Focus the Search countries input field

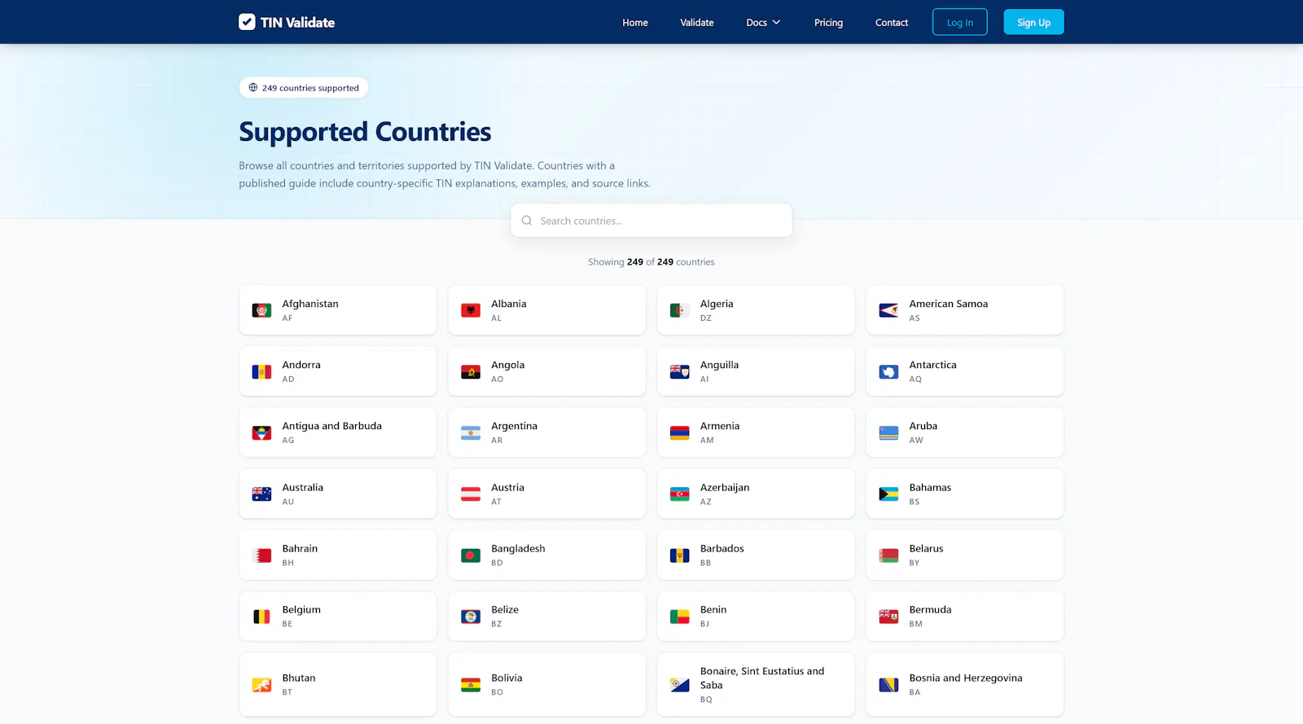(651, 221)
